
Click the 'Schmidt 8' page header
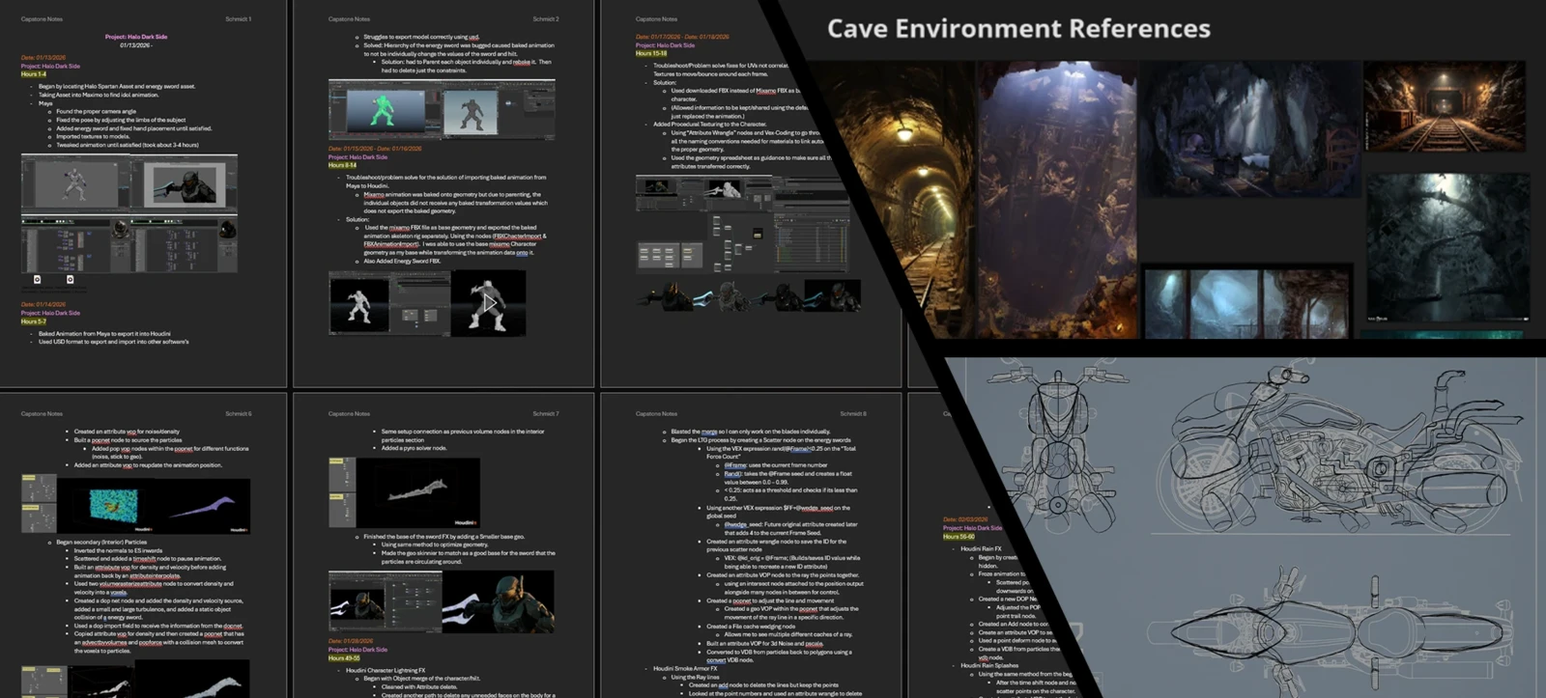852,413
